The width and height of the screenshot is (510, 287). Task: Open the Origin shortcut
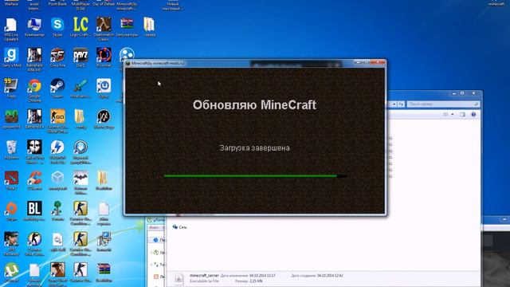coord(11,209)
